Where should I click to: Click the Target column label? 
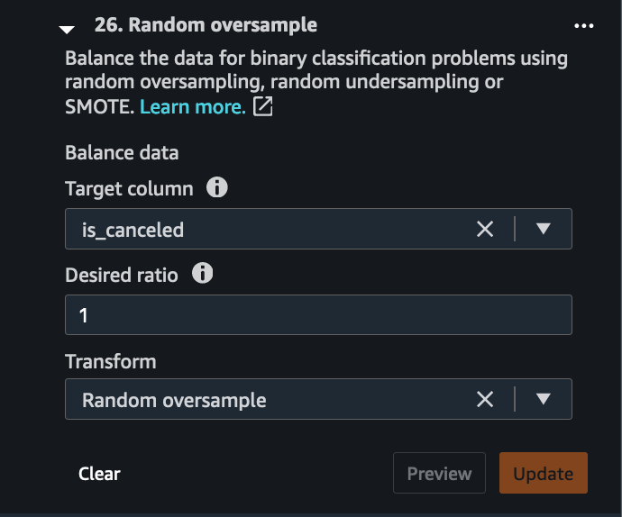pyautogui.click(x=129, y=189)
